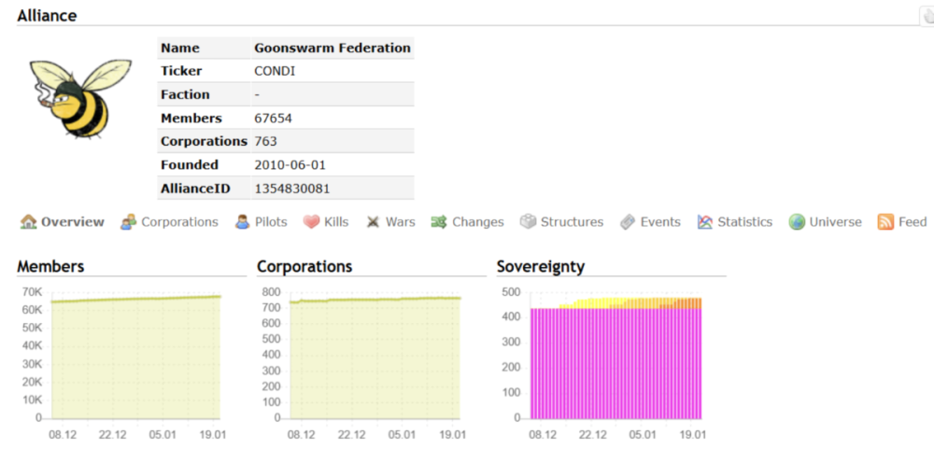Click the Corporations people icon
Screen dimensions: 934x463
[129, 222]
